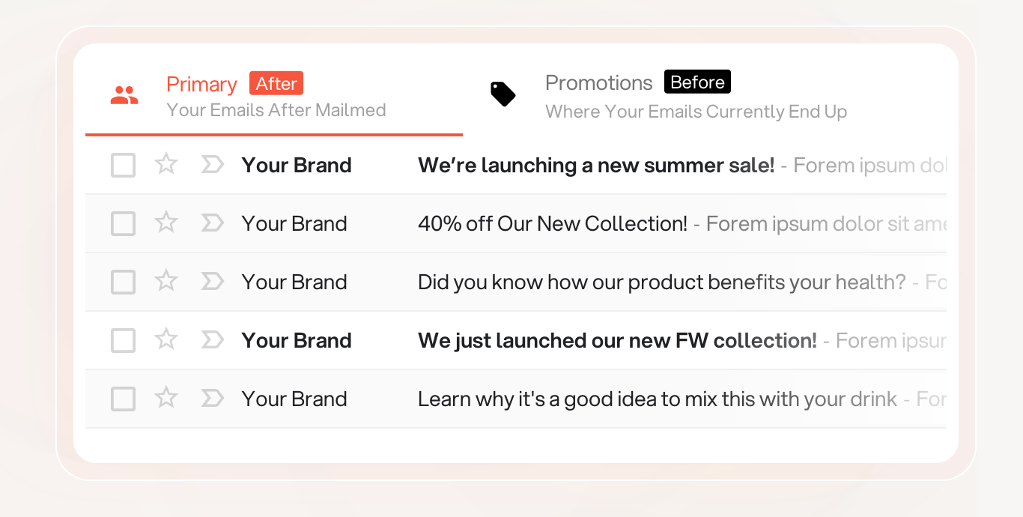
Task: Star the 40% off New Collection email
Action: pos(166,222)
